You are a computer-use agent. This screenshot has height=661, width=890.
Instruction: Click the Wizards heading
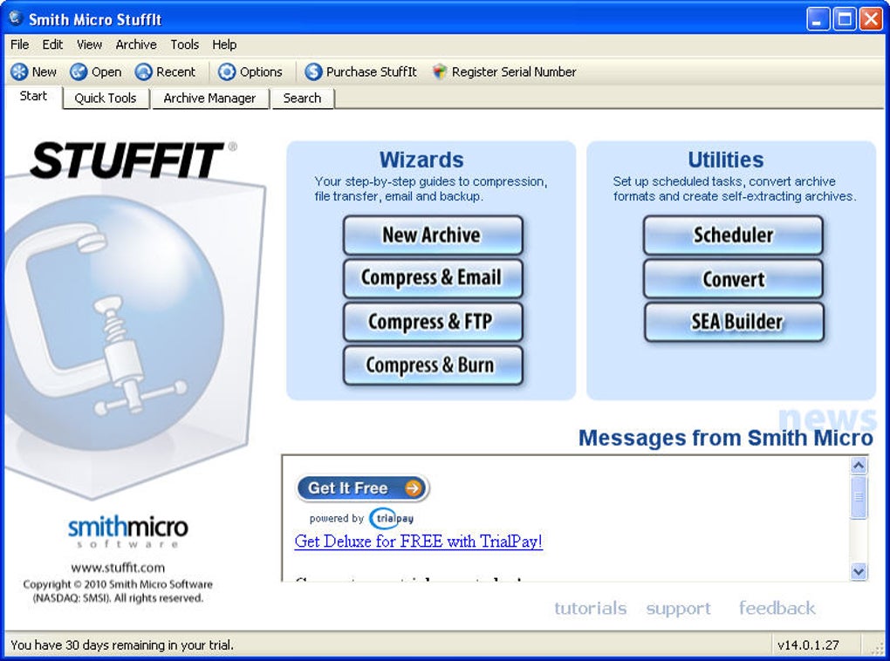point(421,160)
